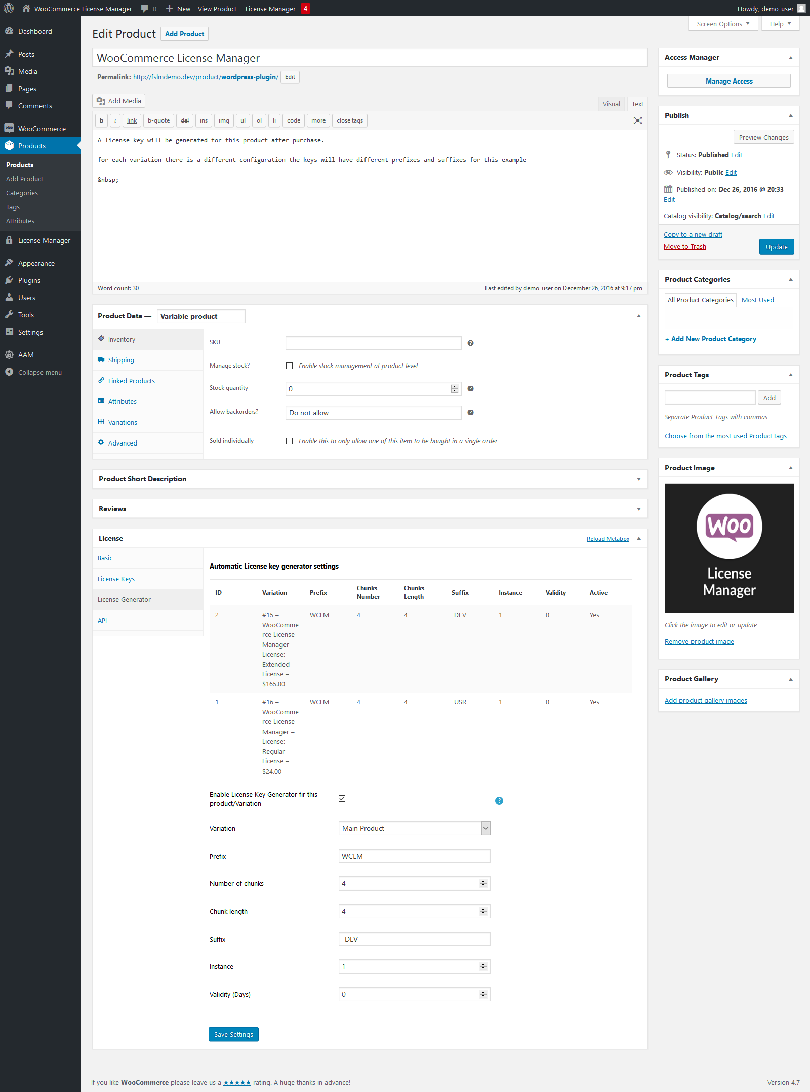The image size is (810, 1092).
Task: Click the blue Update button
Action: point(777,247)
